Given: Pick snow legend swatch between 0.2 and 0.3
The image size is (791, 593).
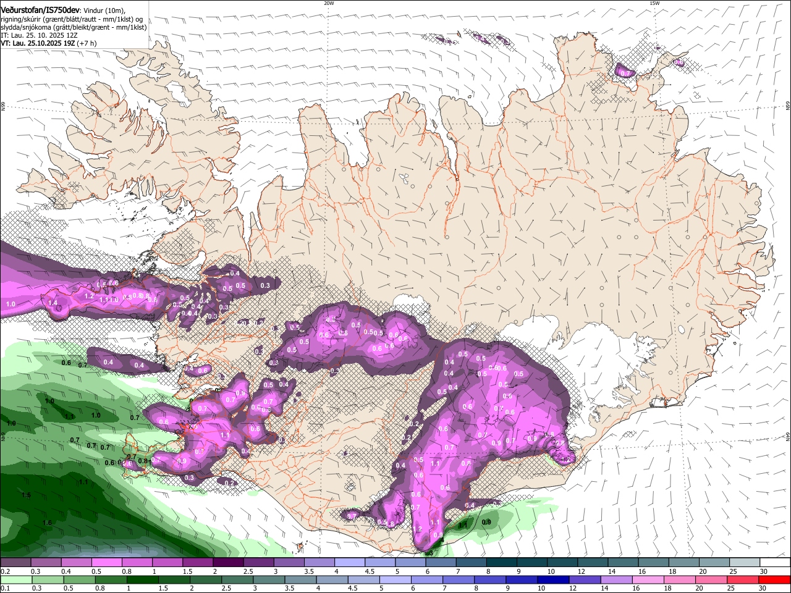Looking at the screenshot, I should [x=15, y=563].
